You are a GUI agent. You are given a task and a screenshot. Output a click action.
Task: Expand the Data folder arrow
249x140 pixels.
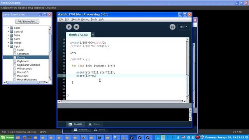coord(8,35)
